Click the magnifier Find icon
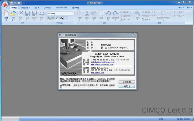Viewport: 194px width, 121px height. coord(137,13)
